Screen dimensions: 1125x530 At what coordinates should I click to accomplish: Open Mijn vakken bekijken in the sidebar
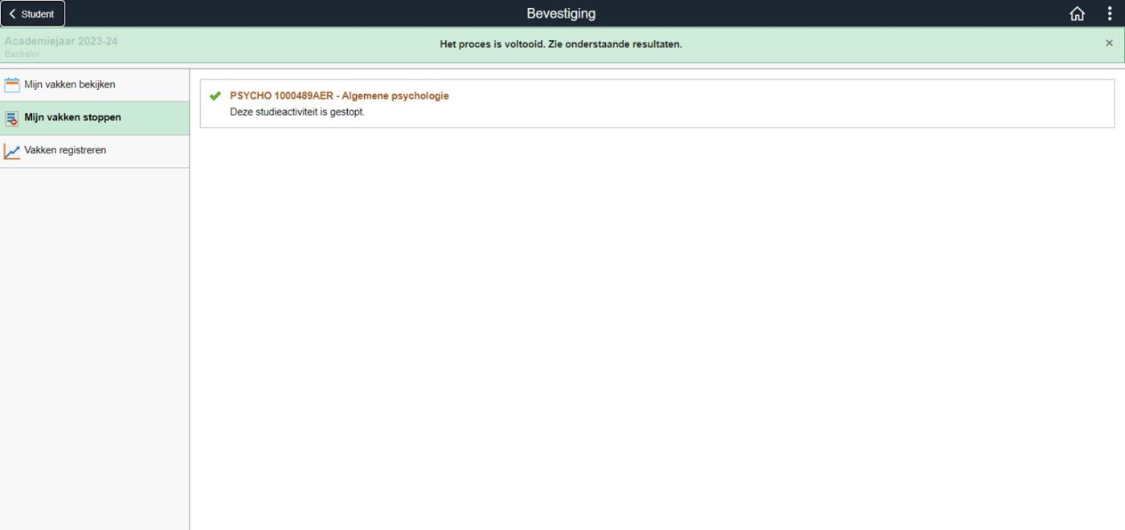70,84
